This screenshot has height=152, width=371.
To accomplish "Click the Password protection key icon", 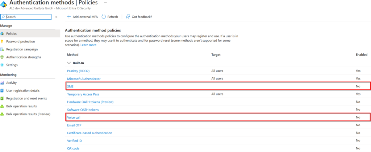I will click(x=3, y=42).
